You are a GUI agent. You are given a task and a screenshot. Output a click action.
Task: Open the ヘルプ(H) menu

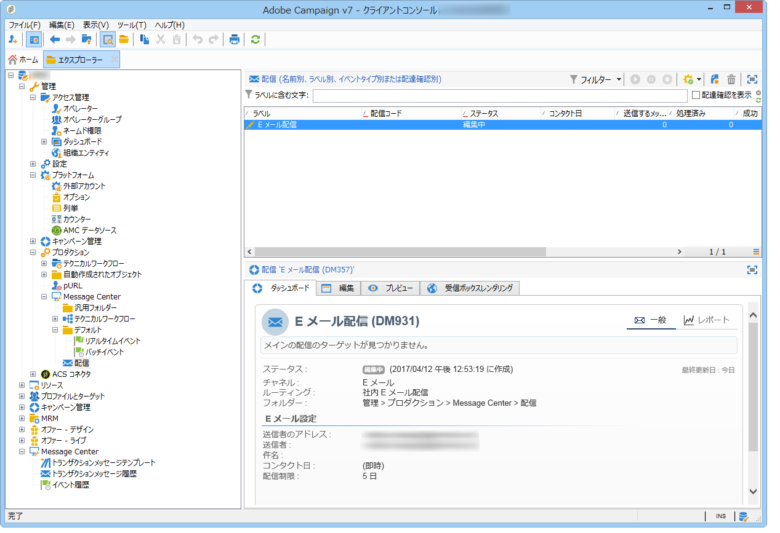point(169,25)
